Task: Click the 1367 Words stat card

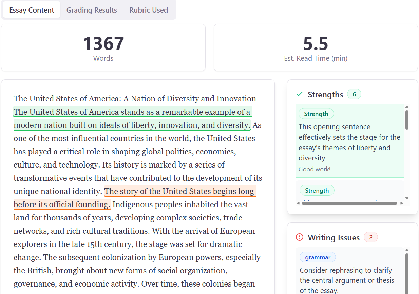Action: [x=103, y=47]
